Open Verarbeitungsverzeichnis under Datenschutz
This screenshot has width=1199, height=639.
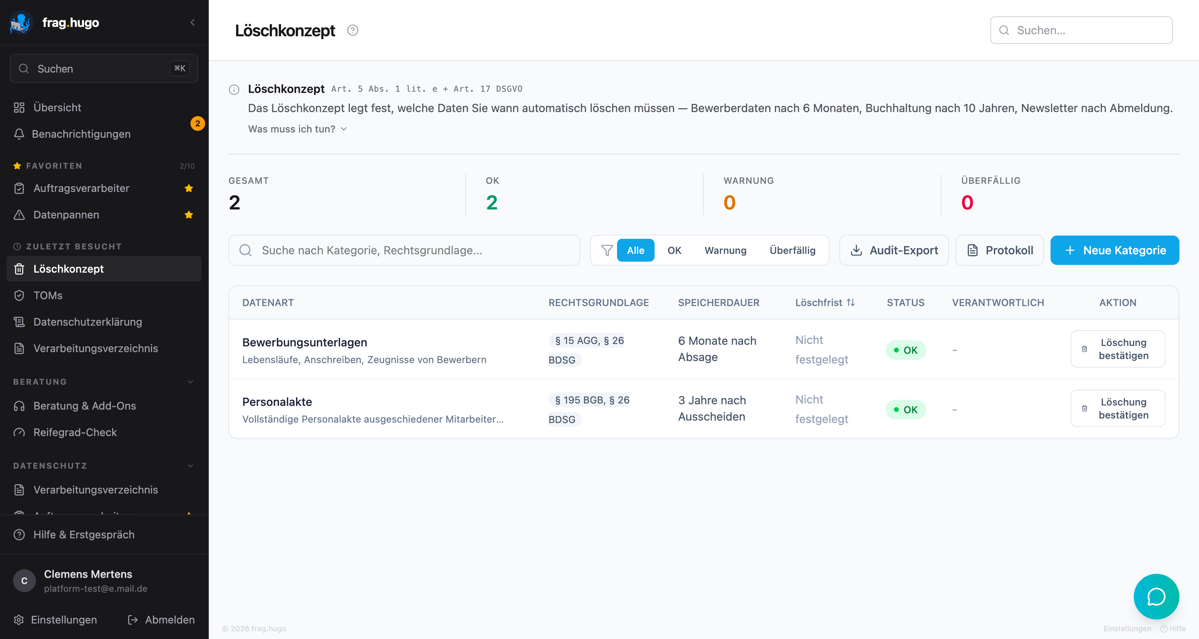point(104,490)
